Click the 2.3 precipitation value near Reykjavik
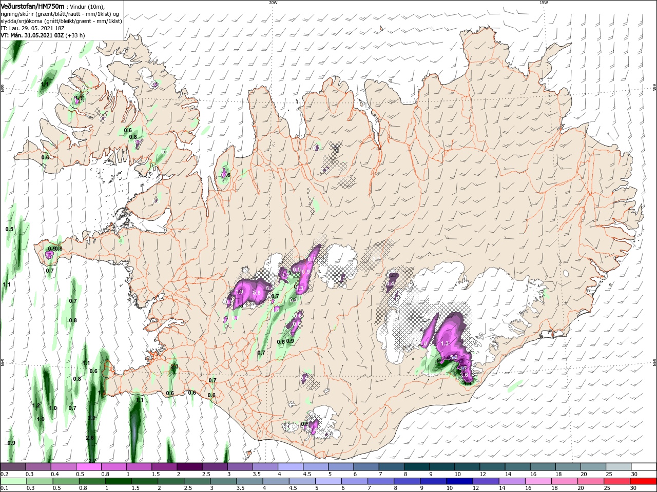 click(x=175, y=367)
